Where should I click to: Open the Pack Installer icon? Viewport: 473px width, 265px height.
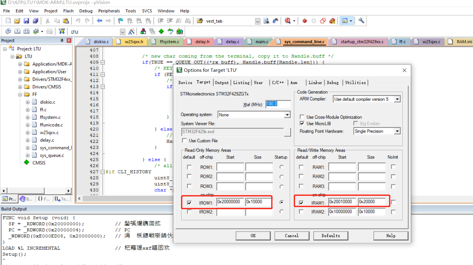[x=180, y=31]
